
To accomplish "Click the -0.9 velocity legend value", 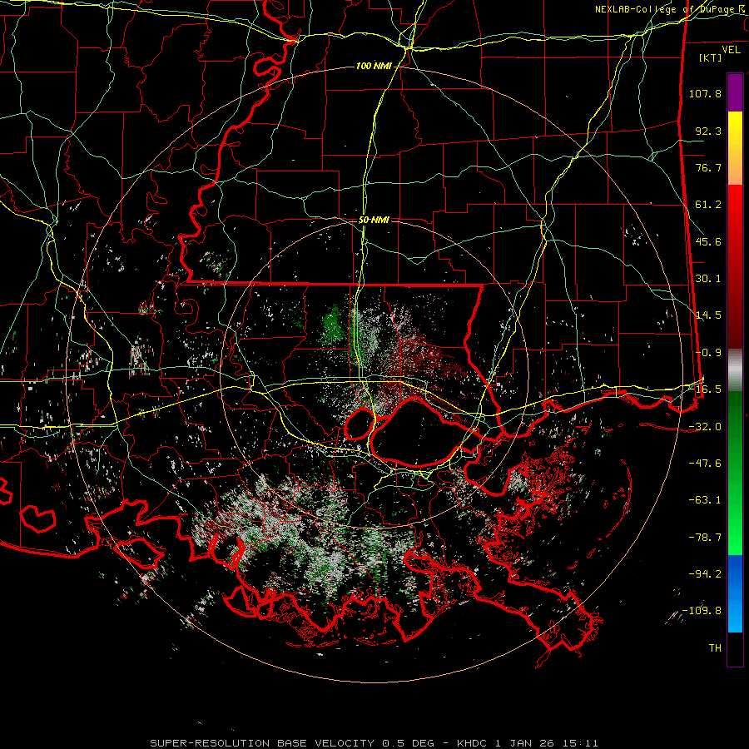I will point(708,353).
